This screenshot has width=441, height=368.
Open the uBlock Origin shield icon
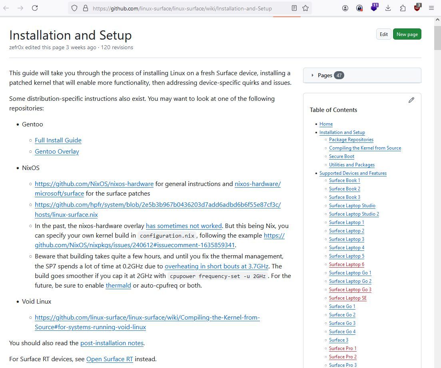tap(417, 8)
